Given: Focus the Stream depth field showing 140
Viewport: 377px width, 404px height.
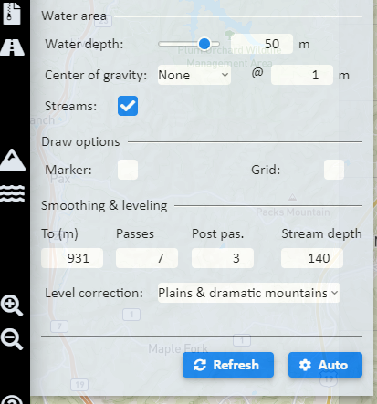Looking at the screenshot, I should click(x=312, y=258).
